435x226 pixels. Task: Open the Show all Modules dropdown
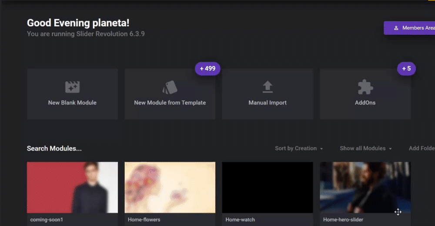[366, 148]
